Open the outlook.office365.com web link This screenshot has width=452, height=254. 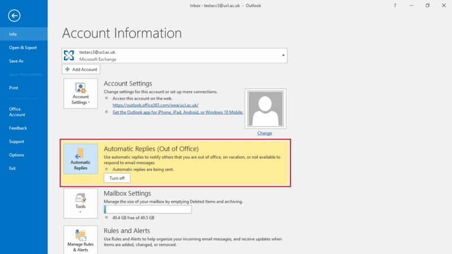pos(155,105)
